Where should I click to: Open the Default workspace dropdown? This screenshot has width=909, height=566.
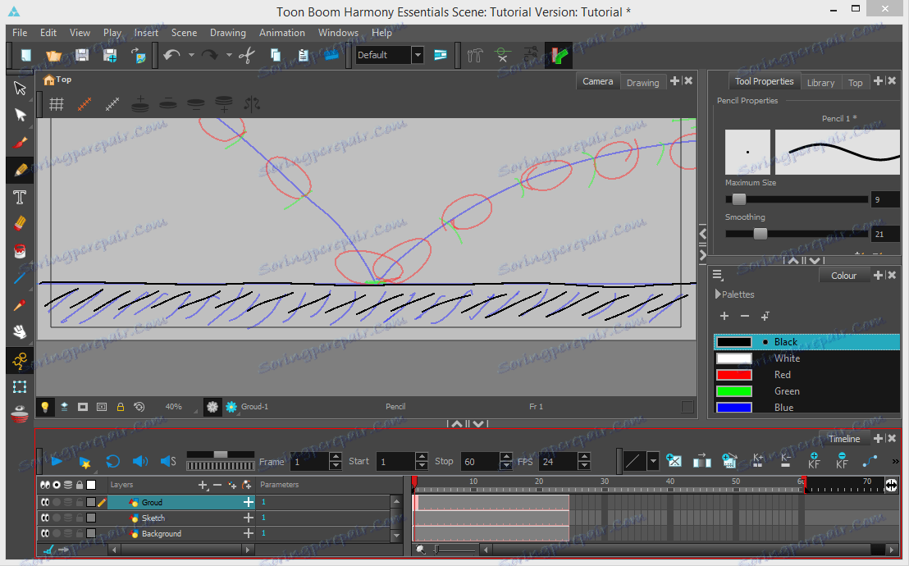[418, 56]
